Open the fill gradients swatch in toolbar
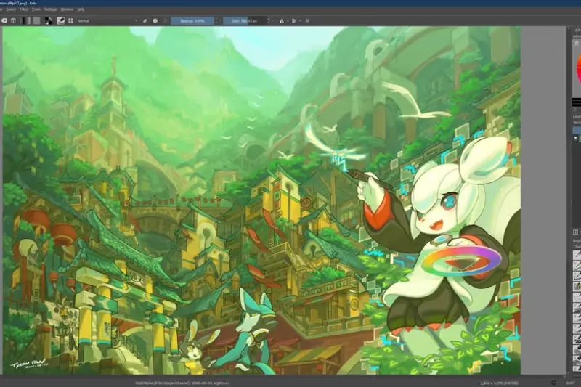581x387 pixels. (x=26, y=21)
